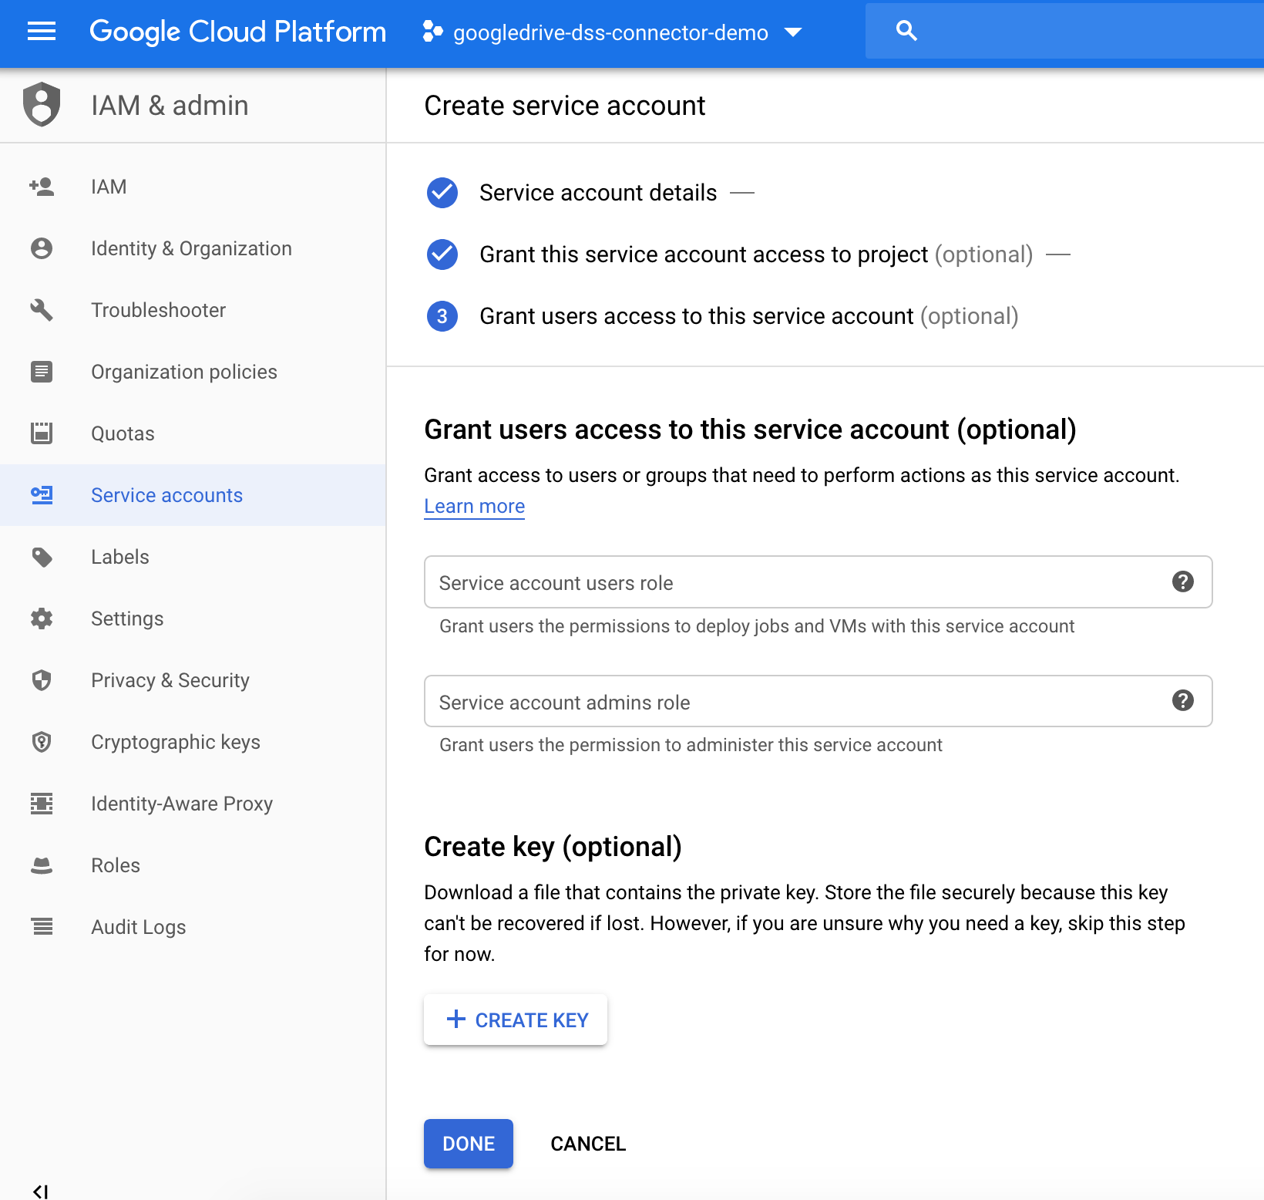Click the Service accounts key icon

42,495
